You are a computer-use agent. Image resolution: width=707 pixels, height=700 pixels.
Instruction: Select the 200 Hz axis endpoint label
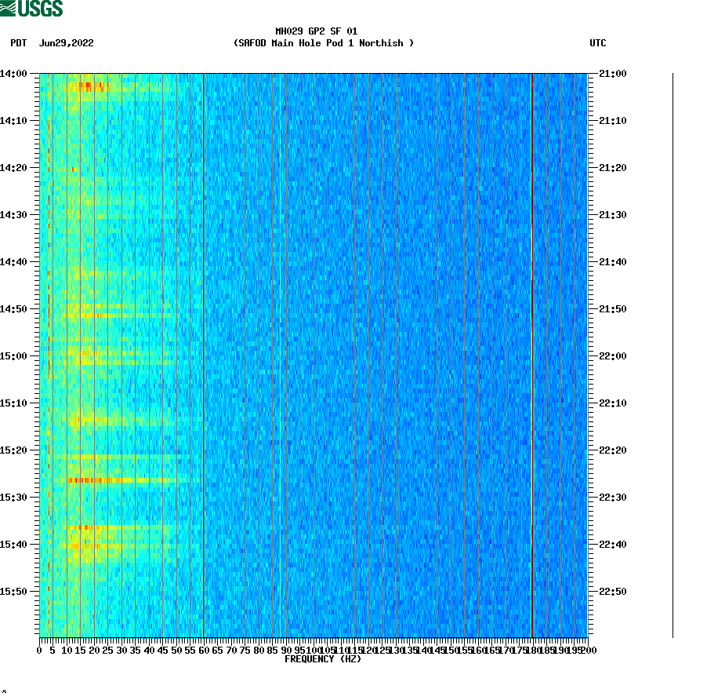586,651
